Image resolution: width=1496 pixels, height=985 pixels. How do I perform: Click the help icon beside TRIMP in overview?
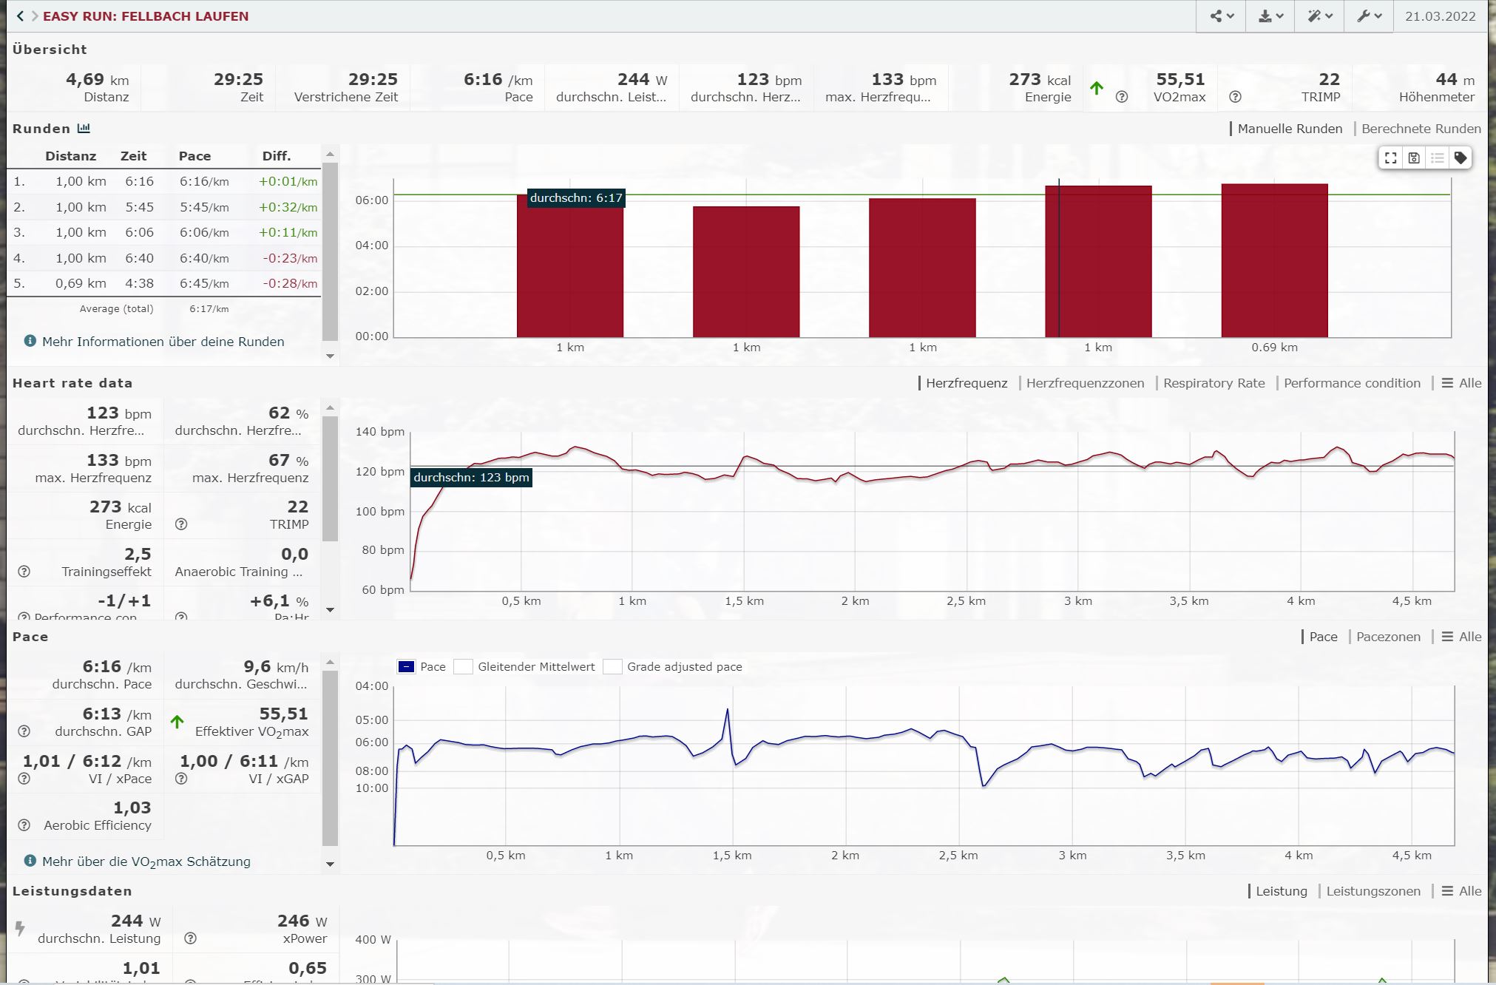coord(1235,97)
